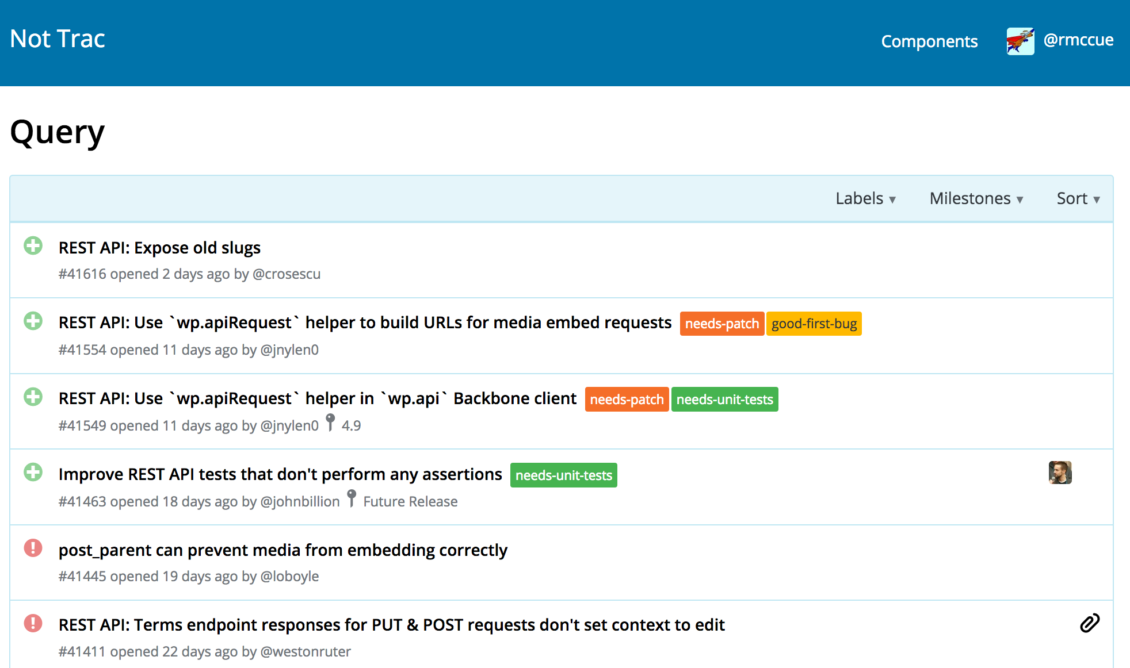Click the paperclip attachment icon
Viewport: 1130px width, 668px height.
[x=1090, y=623]
